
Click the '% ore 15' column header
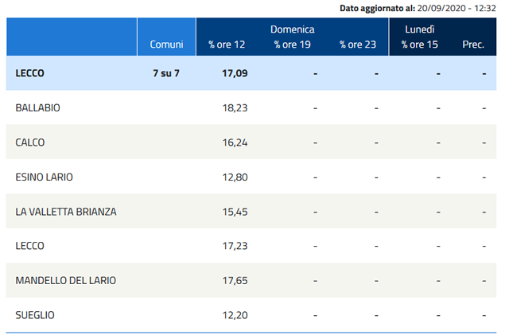point(420,45)
